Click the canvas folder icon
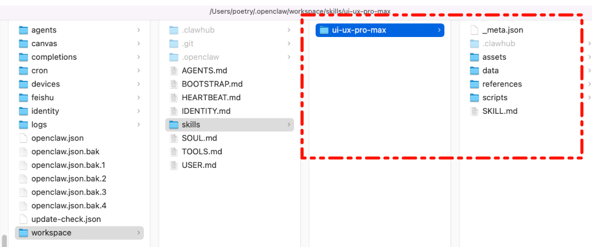592x247 pixels. click(23, 44)
